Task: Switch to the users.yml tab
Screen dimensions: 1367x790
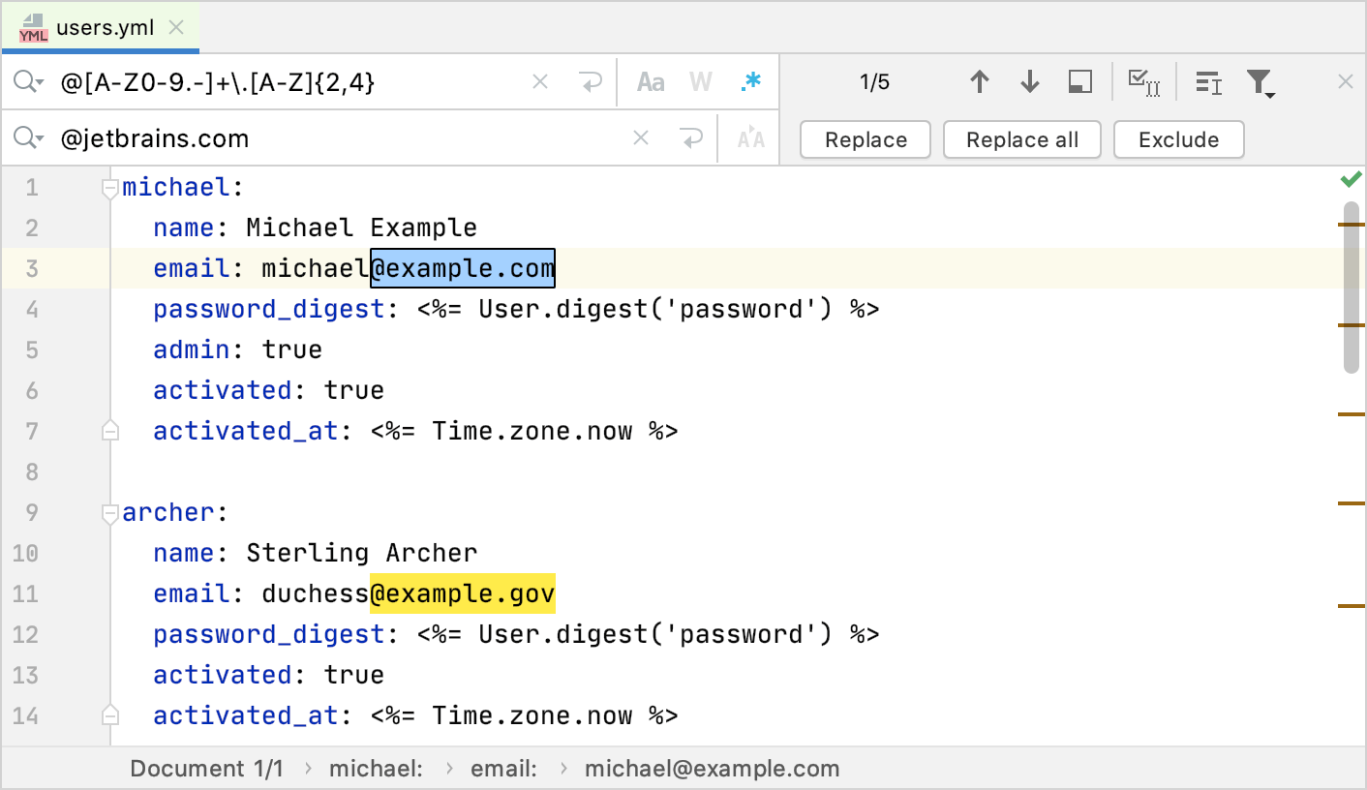Action: click(x=100, y=27)
